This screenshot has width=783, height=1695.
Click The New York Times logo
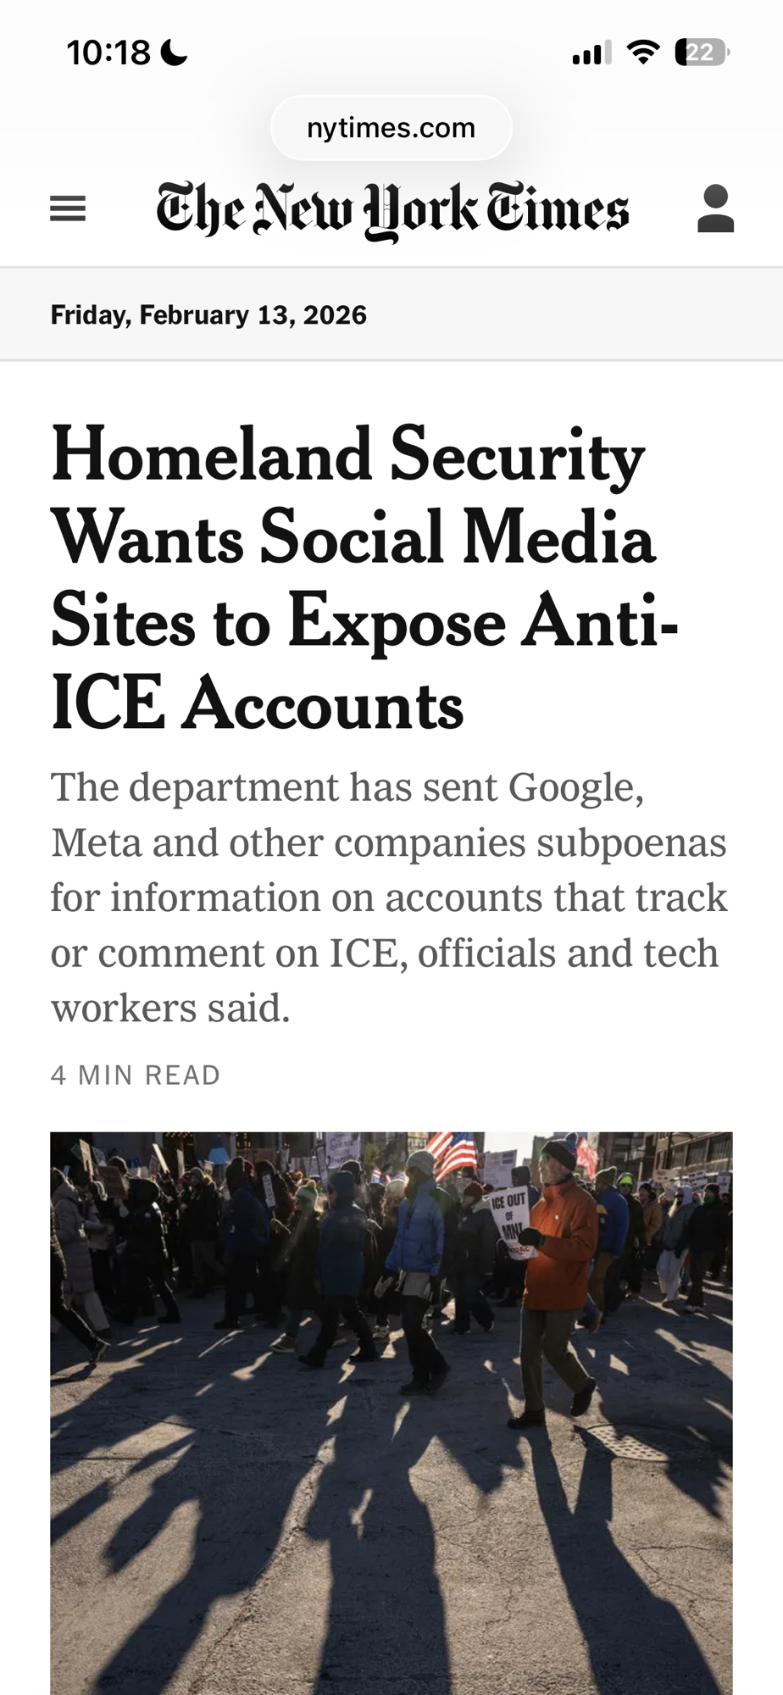(392, 209)
